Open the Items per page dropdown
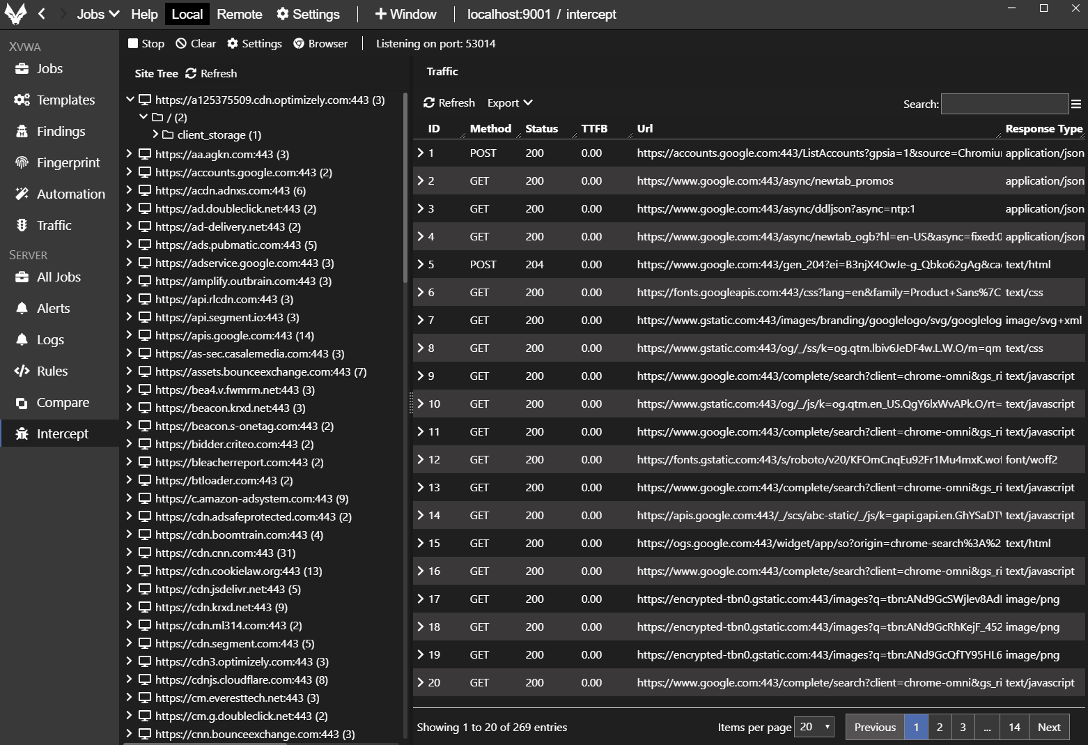The height and width of the screenshot is (745, 1088). click(x=815, y=727)
